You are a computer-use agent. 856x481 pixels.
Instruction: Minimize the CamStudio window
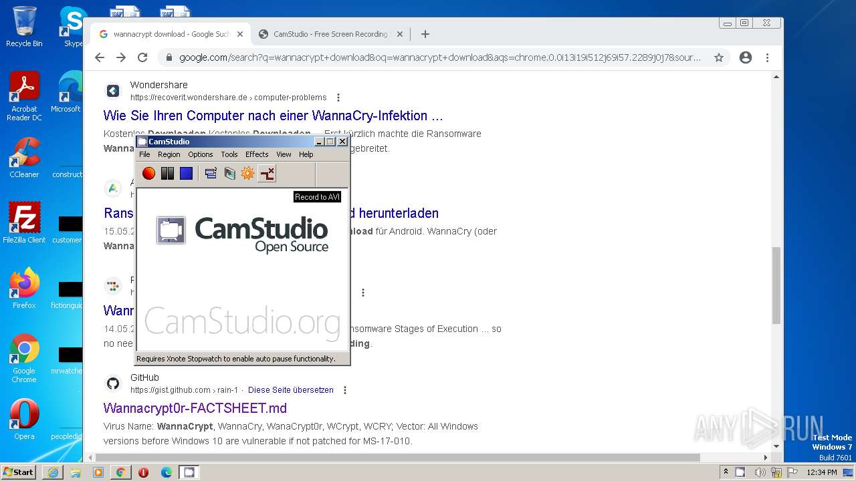click(320, 142)
